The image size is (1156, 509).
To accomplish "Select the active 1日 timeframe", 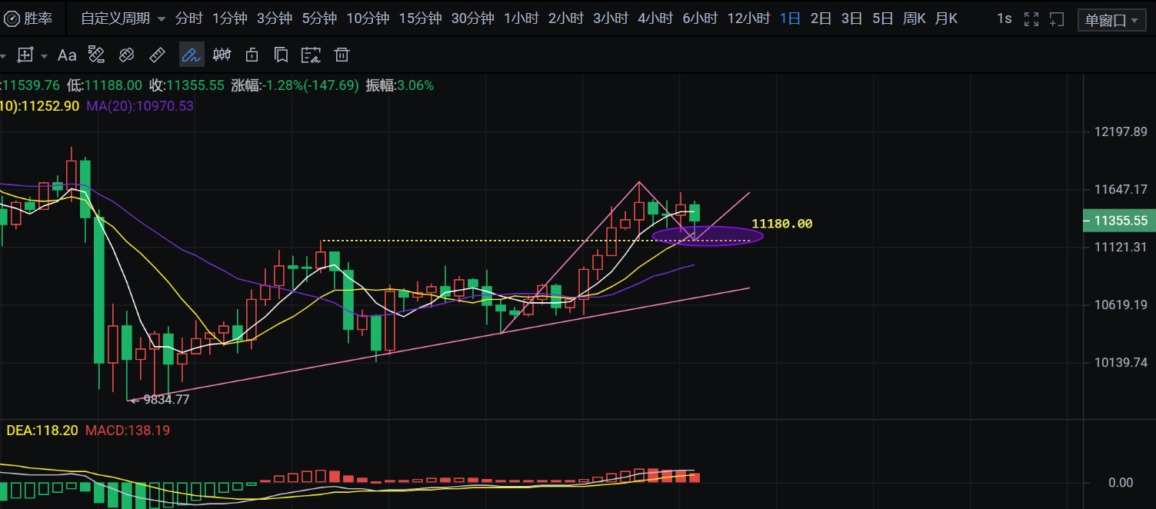I will (x=790, y=18).
